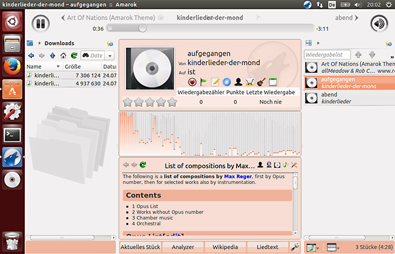
Task: Select file sized 7 306 124
Action: click(71, 76)
